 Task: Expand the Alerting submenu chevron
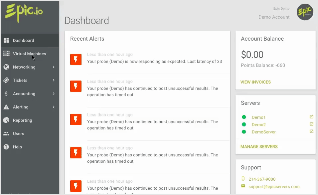(x=54, y=107)
